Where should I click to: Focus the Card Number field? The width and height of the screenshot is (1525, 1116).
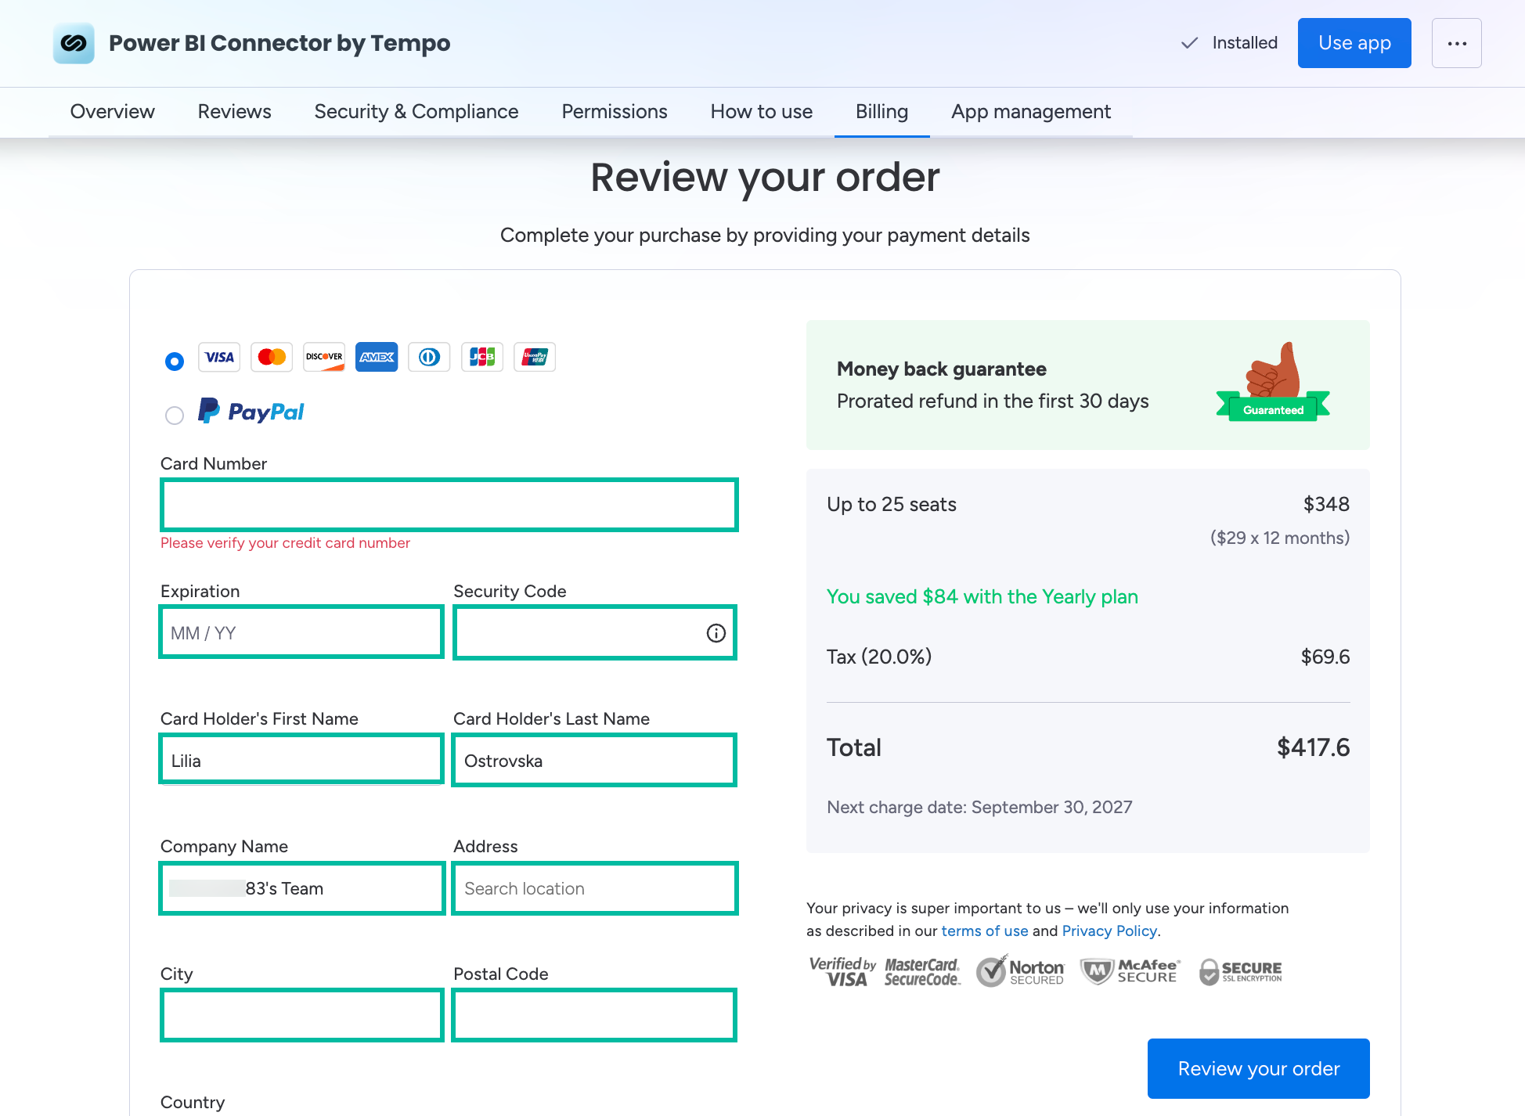(x=449, y=505)
